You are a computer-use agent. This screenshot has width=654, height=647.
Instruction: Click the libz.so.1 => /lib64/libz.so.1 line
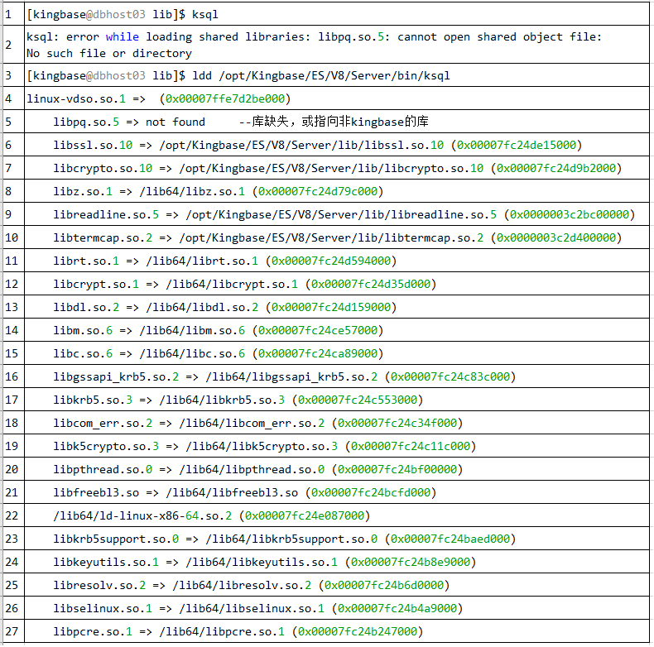coord(219,191)
